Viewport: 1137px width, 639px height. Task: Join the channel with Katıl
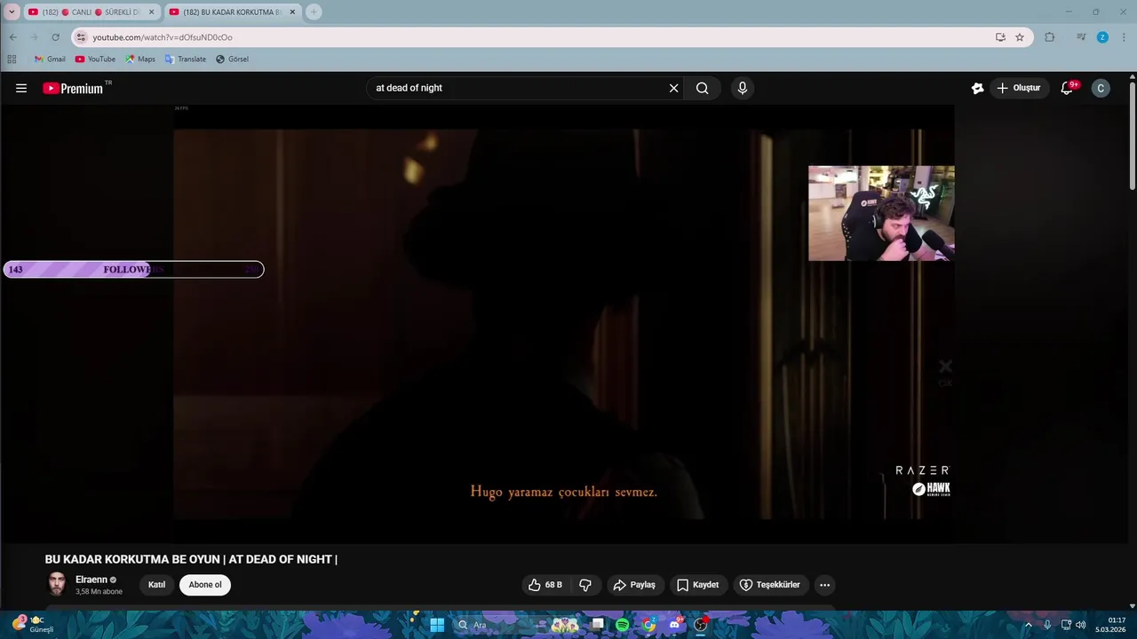click(x=156, y=585)
